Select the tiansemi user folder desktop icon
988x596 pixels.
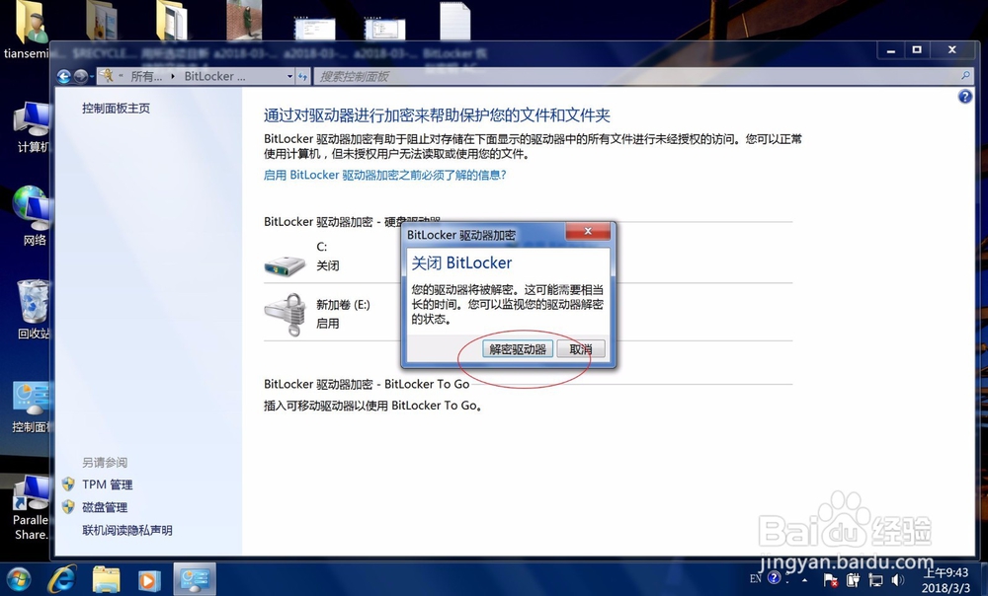coord(28,31)
